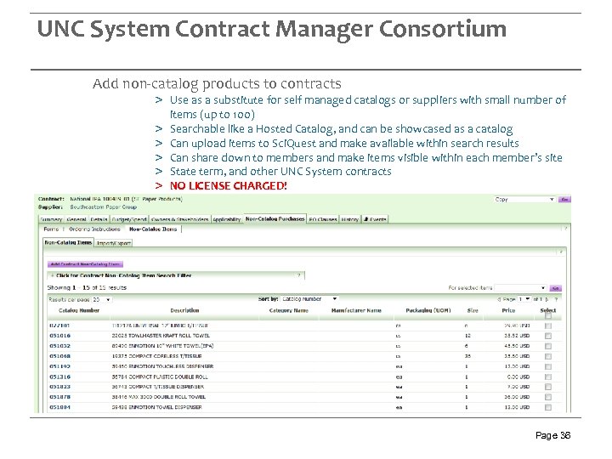Switch to the Import/Export tab
The width and height of the screenshot is (612, 459).
pos(114,243)
